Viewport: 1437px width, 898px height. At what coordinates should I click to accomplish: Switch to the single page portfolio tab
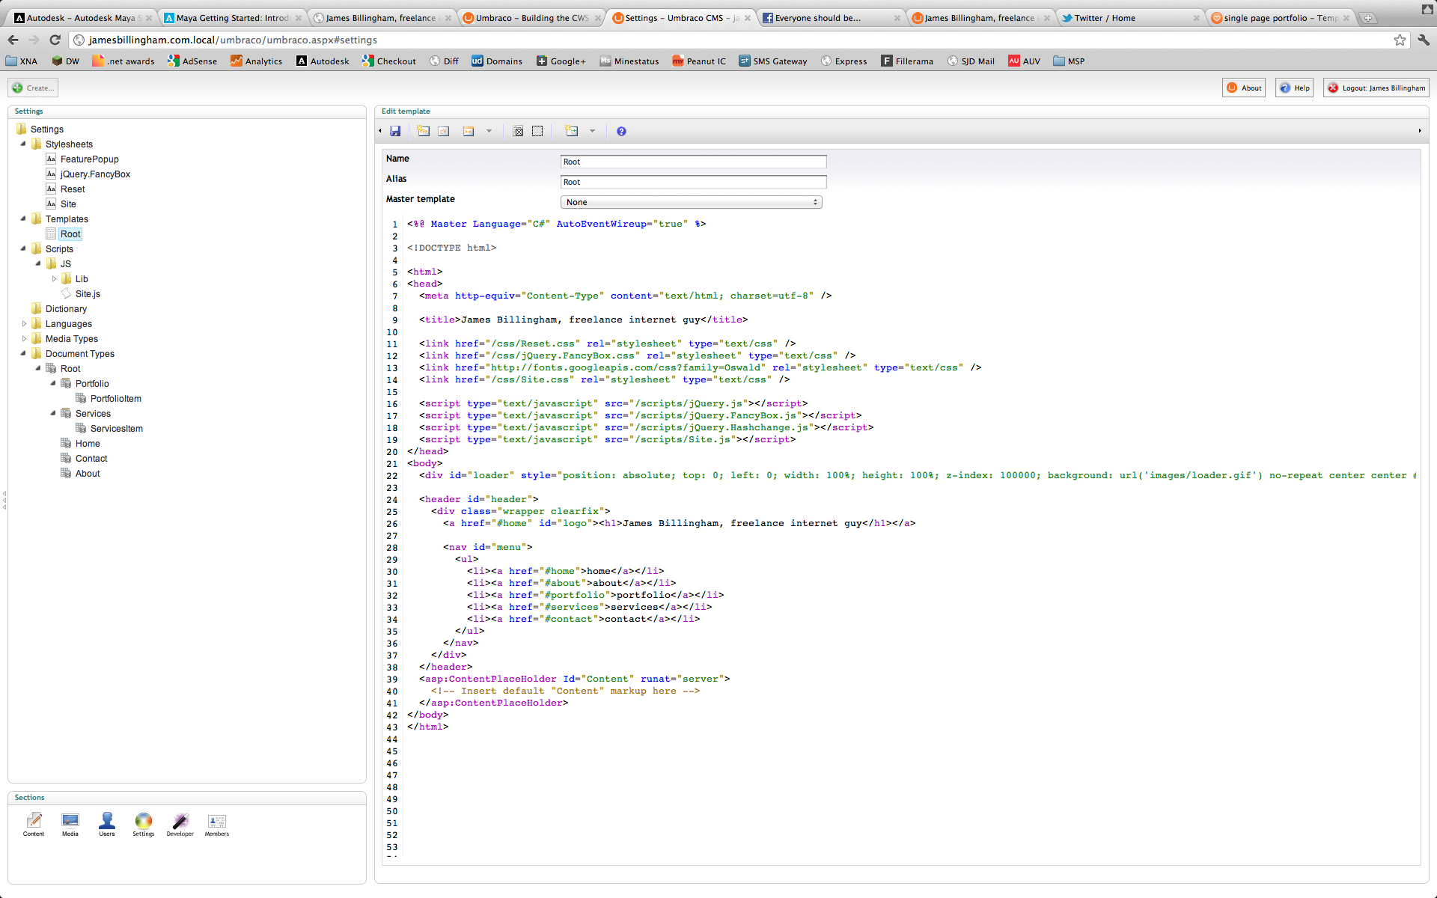pos(1279,18)
